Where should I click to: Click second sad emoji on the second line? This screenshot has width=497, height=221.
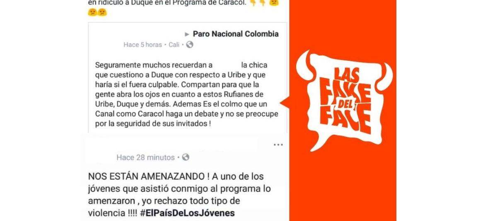coord(102,12)
